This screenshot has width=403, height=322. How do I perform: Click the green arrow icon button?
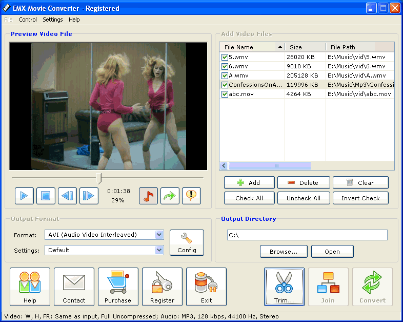pyautogui.click(x=170, y=196)
